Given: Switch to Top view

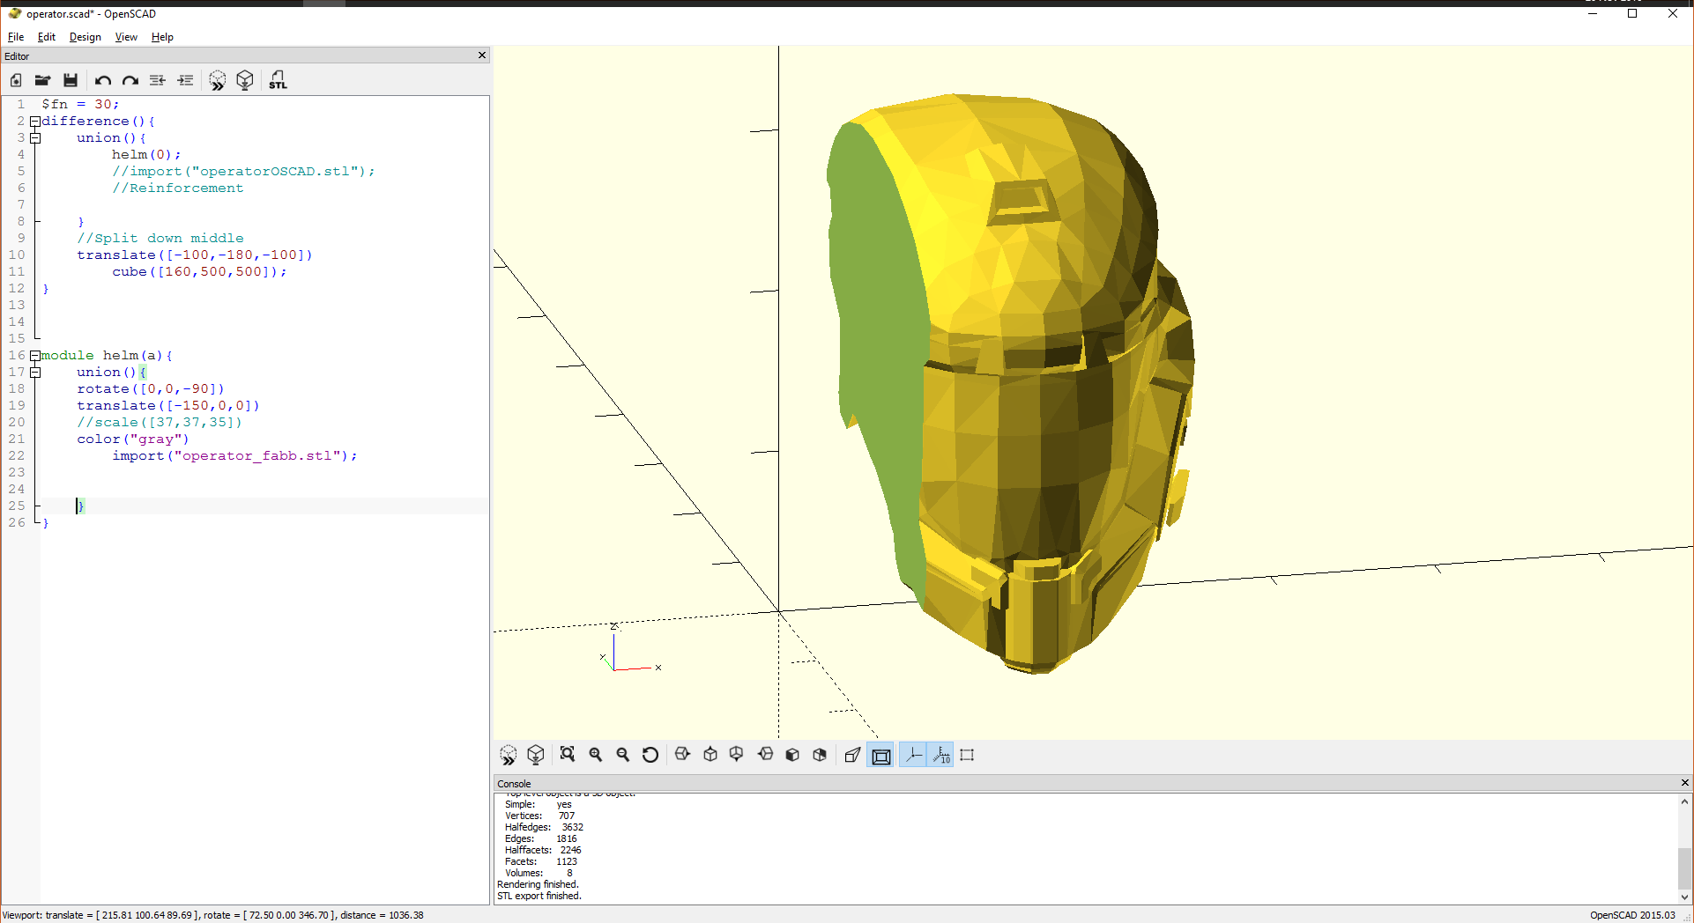Looking at the screenshot, I should tap(710, 755).
